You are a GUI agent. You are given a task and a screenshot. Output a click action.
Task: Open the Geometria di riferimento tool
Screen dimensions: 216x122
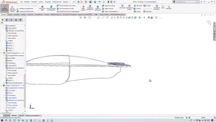click(x=157, y=7)
